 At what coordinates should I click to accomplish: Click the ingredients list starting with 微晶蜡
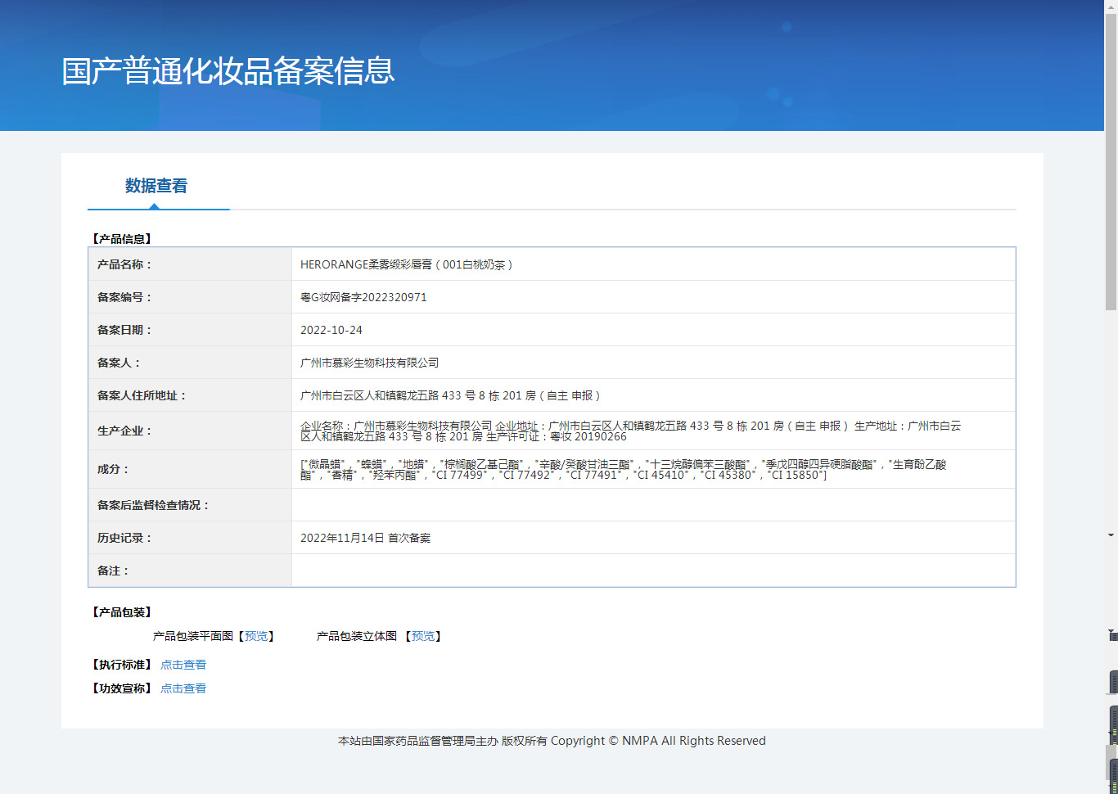coord(624,469)
